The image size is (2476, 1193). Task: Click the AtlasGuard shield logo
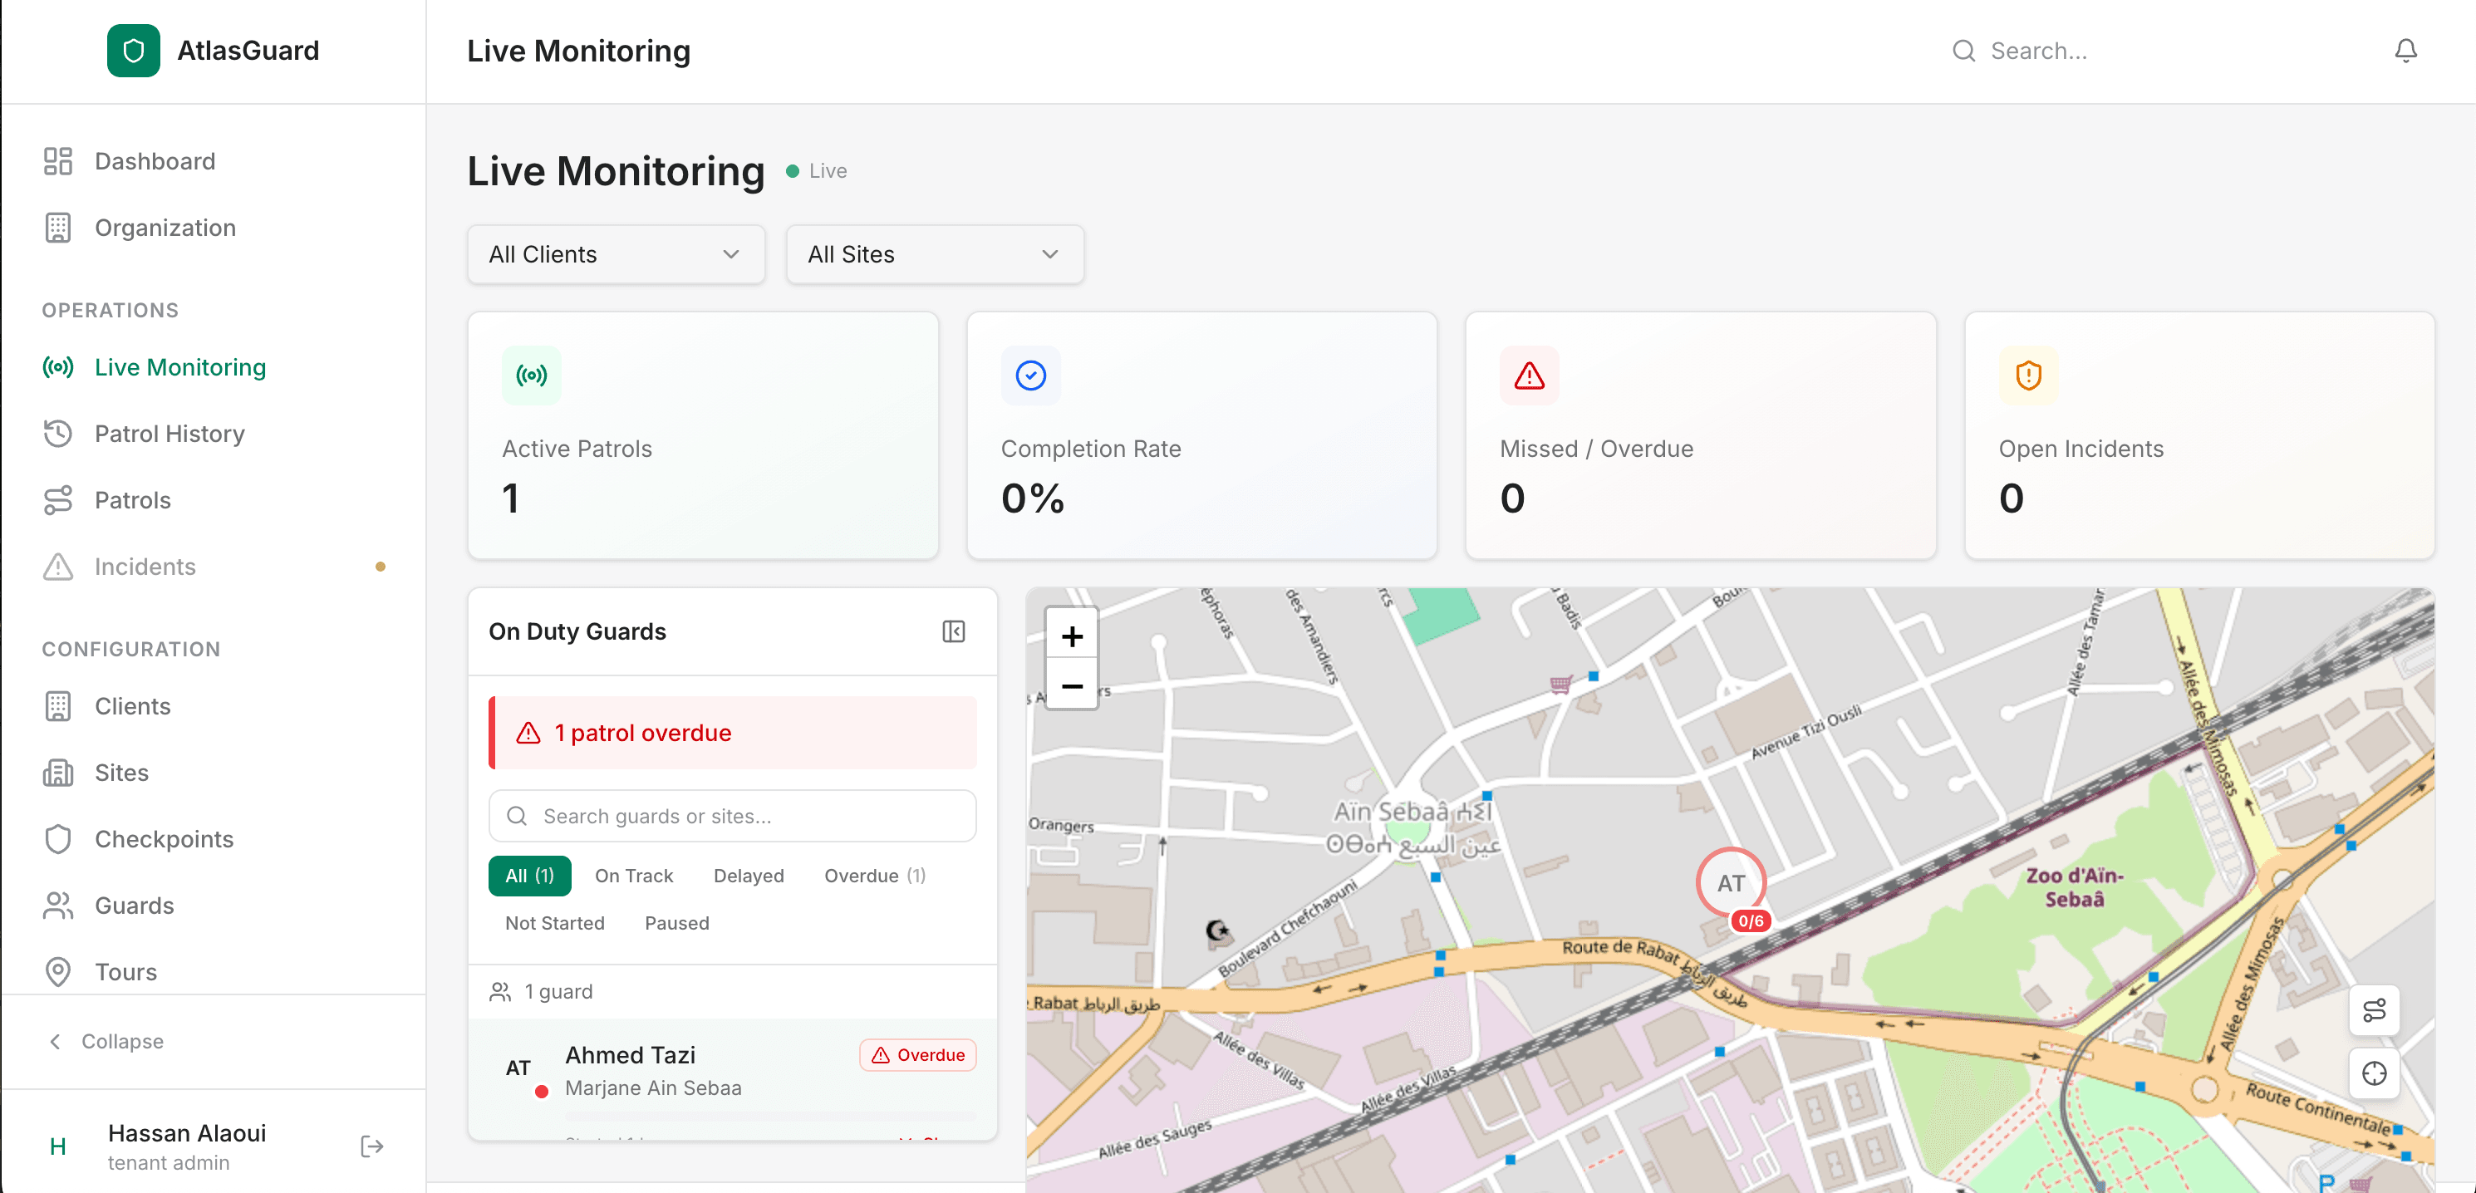pos(134,51)
